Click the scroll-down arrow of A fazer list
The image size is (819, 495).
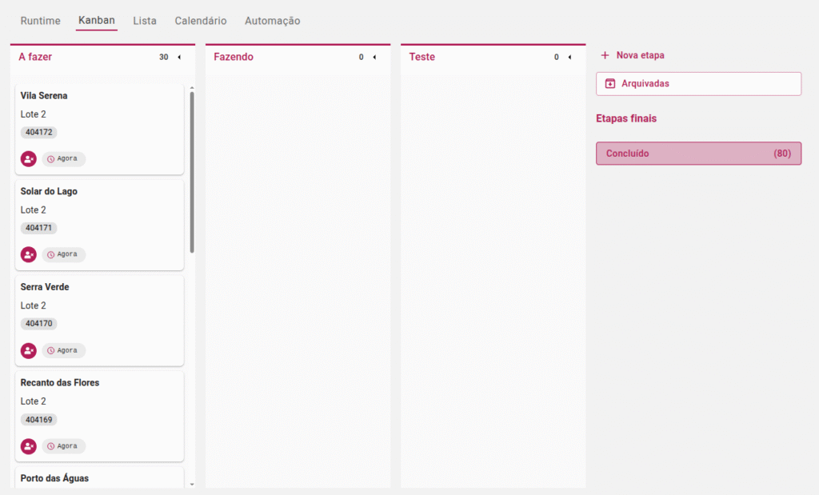(192, 485)
